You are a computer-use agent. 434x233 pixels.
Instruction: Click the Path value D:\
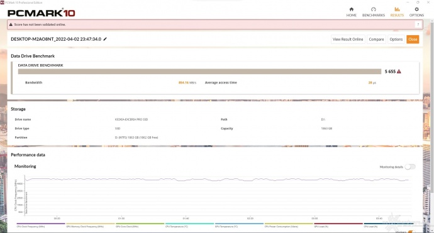tap(323, 119)
